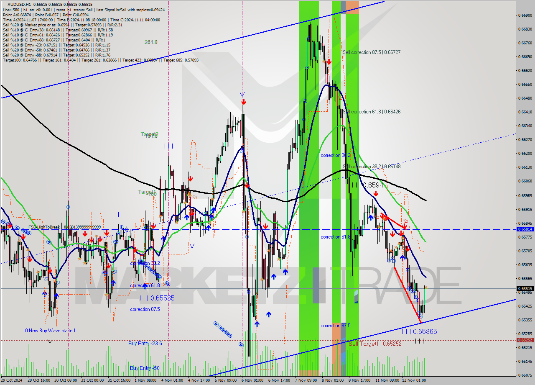535x385 pixels.
Task: Click the 0.66200 price scale value
Action: point(525,154)
